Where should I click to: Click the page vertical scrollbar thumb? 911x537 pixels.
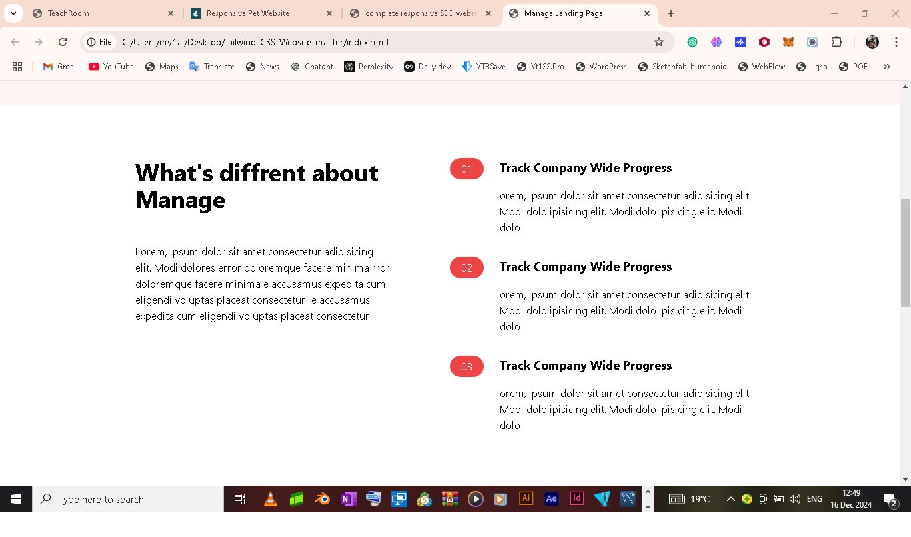905,252
